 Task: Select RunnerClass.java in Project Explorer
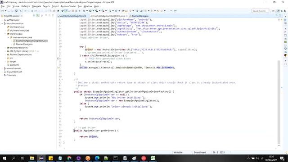(24, 44)
